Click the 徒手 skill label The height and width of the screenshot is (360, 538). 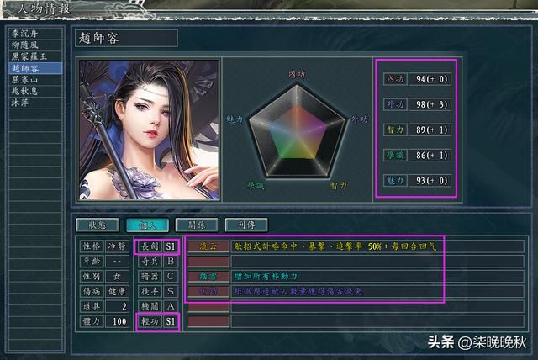click(150, 292)
